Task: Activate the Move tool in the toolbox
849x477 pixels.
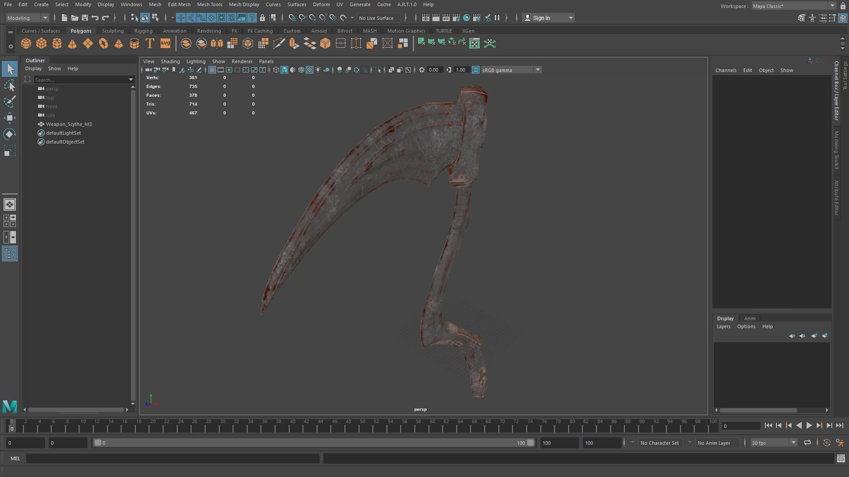Action: pyautogui.click(x=10, y=117)
